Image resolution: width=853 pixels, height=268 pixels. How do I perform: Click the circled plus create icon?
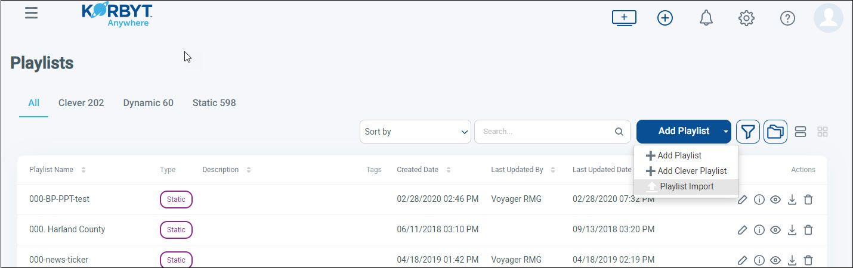tap(665, 18)
